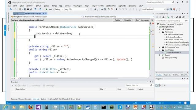Viewport: 196px width, 110px height.
Task: Switch to the Output tab
Action: point(43,99)
